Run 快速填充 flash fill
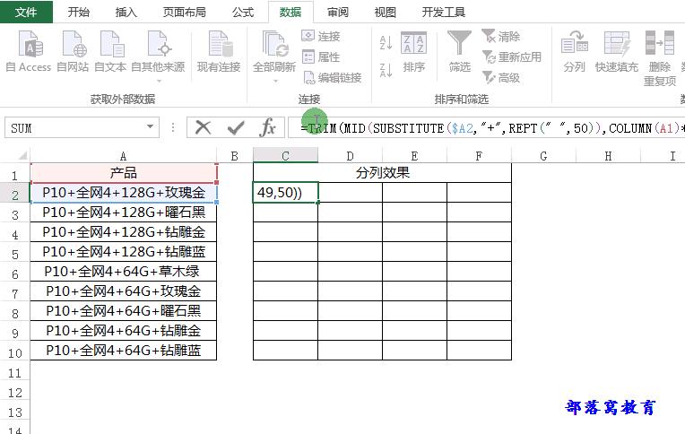 [x=617, y=51]
